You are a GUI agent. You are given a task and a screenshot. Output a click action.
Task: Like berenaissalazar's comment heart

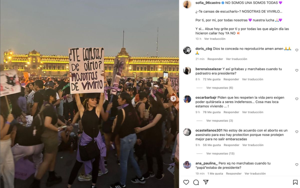click(297, 70)
